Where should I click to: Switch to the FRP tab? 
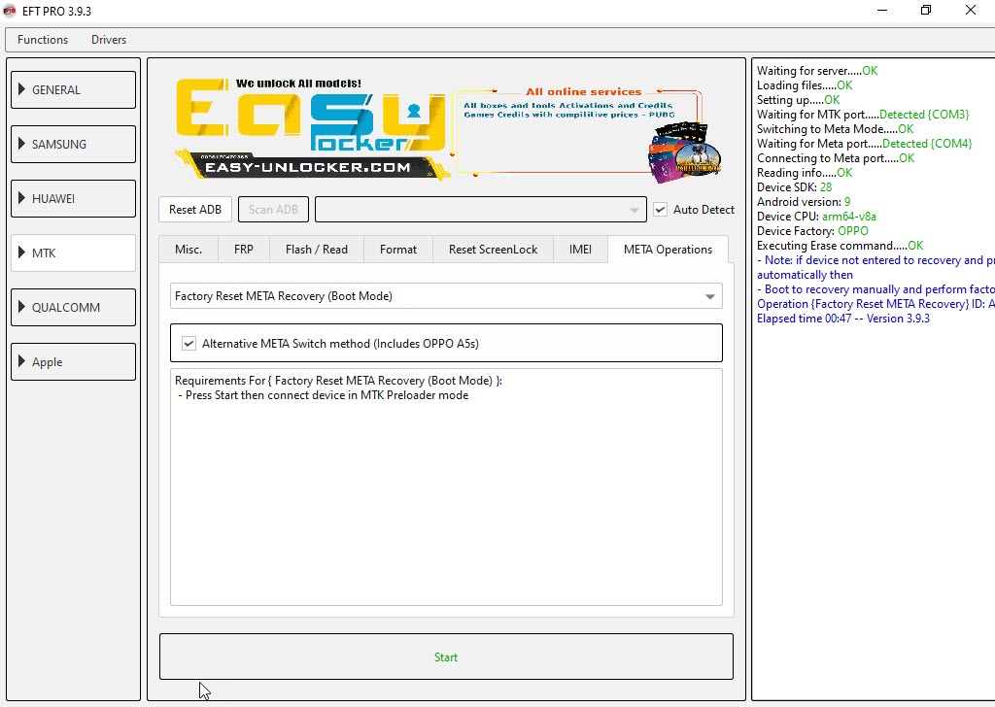pos(244,250)
